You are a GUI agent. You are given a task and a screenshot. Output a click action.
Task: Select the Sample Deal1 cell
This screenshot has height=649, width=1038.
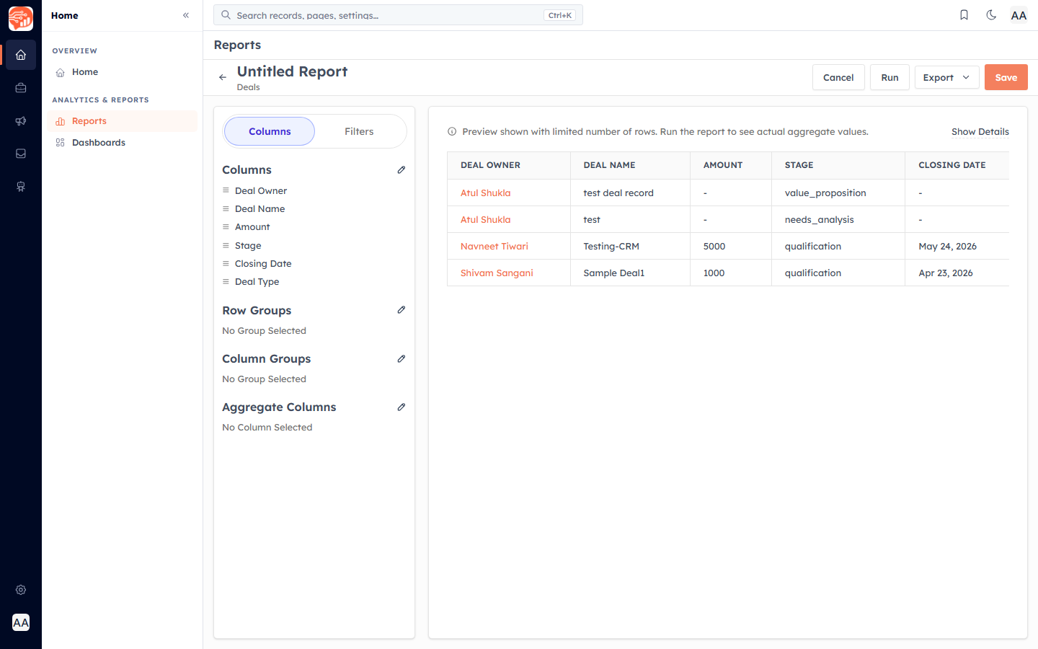630,273
